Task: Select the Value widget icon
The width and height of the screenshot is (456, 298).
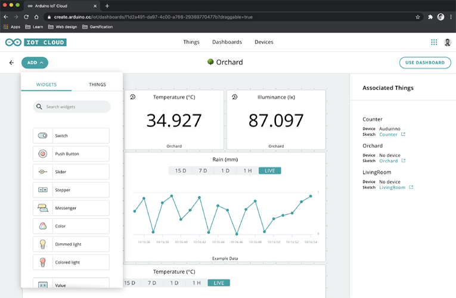Action: 43,285
